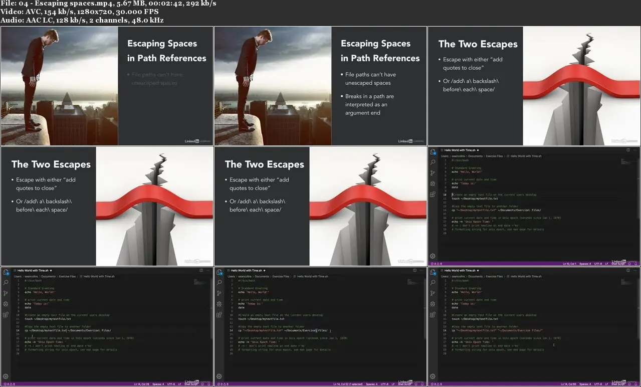
Task: Open Run and Debug in Ln 14, Col 60 frame
Action: pyautogui.click(x=433, y=304)
